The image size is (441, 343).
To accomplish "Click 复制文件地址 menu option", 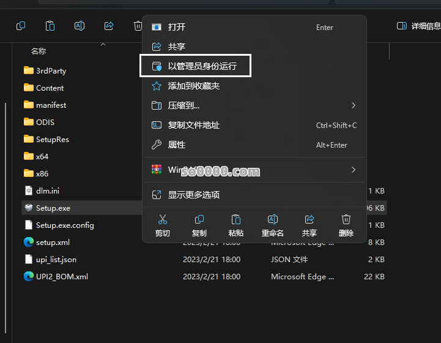I will click(194, 125).
